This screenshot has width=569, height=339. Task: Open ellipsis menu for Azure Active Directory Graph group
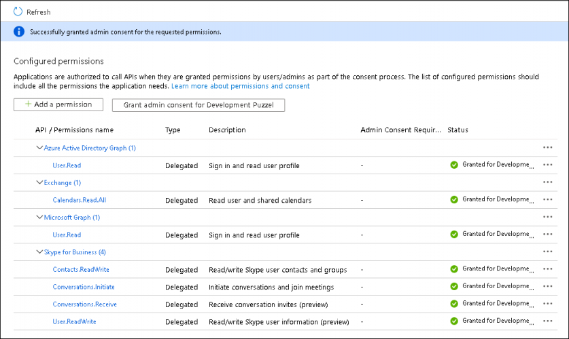[547, 148]
